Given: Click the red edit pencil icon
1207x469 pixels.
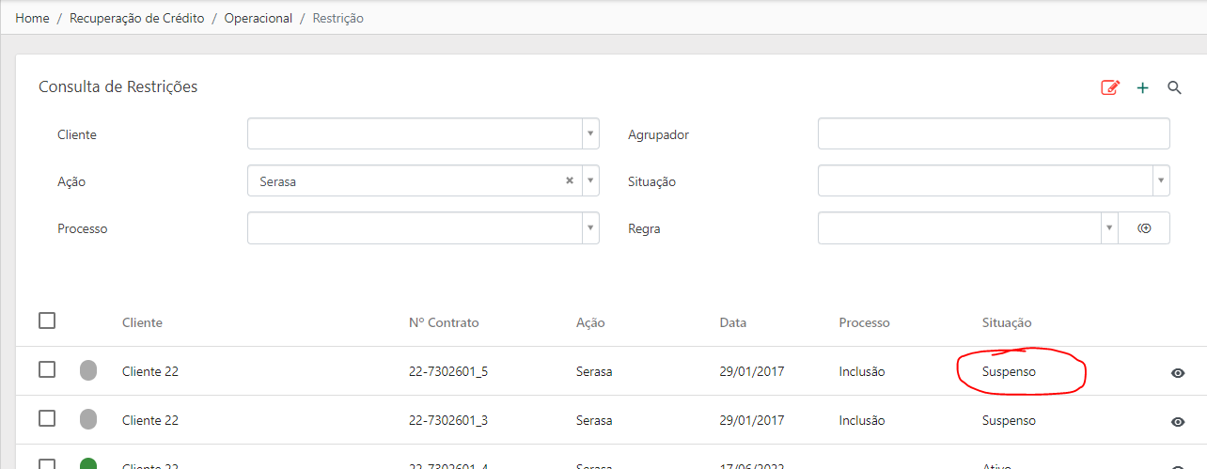Looking at the screenshot, I should tap(1110, 87).
